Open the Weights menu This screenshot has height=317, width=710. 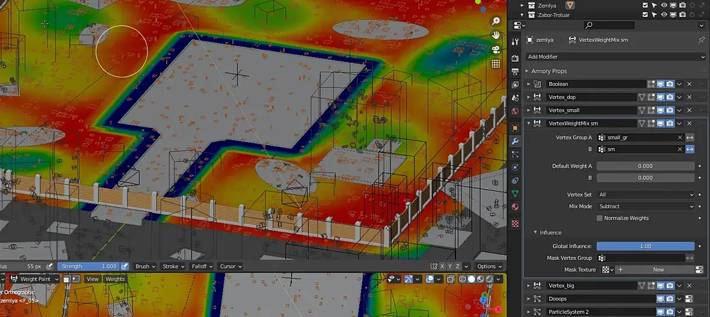pos(115,279)
